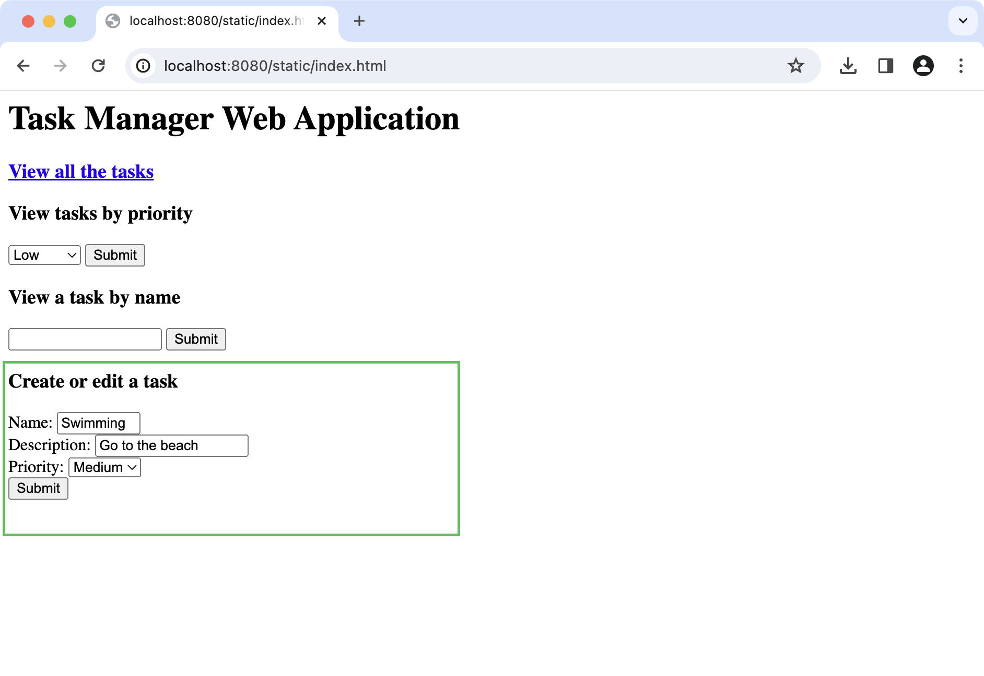Click the back navigation arrow

point(23,66)
